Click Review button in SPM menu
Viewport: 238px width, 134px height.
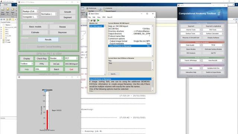click(x=62, y=27)
